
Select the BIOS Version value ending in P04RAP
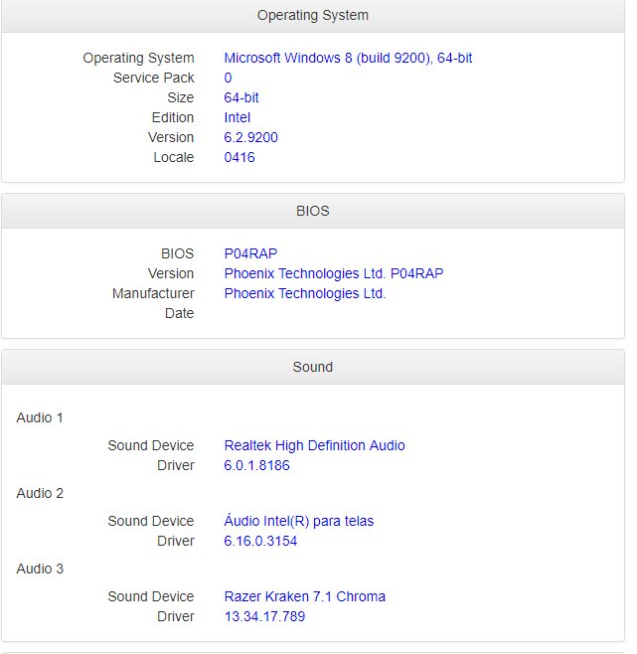(334, 273)
